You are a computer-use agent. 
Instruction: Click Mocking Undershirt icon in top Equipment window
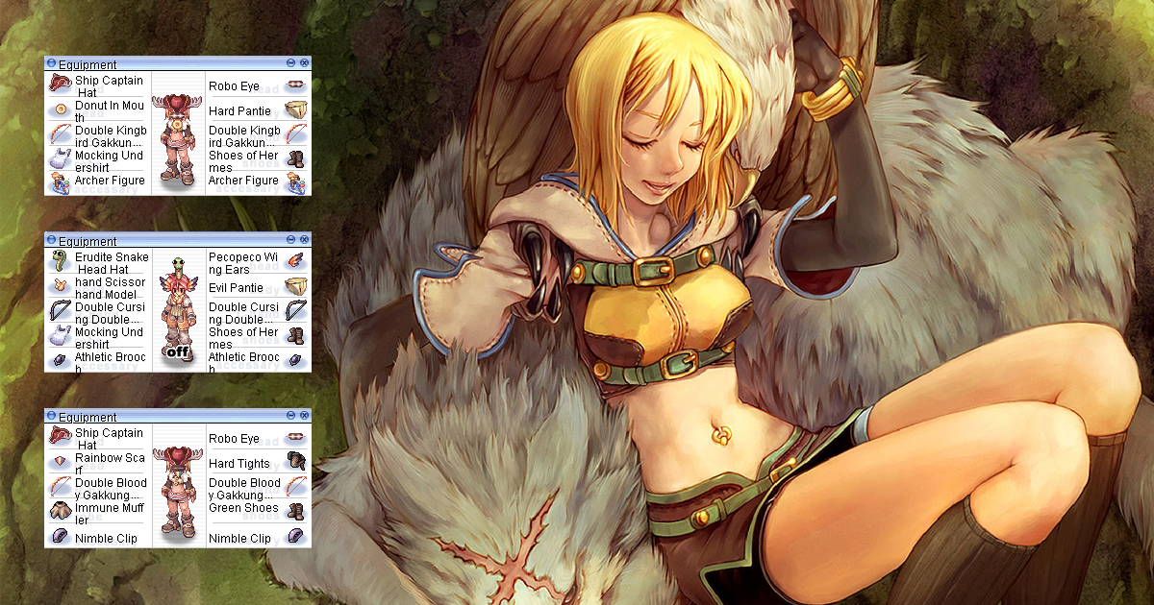click(60, 158)
